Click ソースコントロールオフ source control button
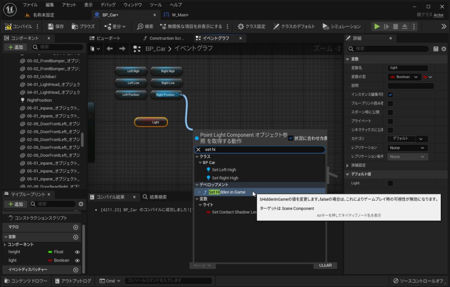The height and width of the screenshot is (287, 450). coord(418,281)
